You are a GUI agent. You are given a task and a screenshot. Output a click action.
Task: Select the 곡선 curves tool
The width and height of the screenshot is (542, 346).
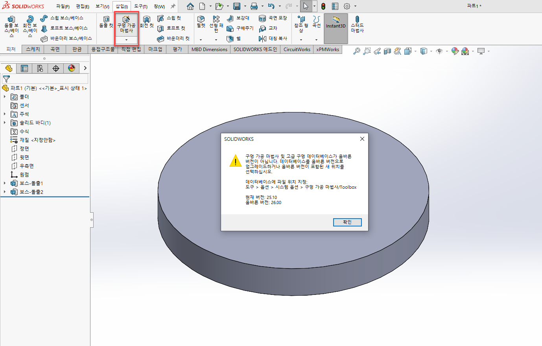tap(316, 22)
